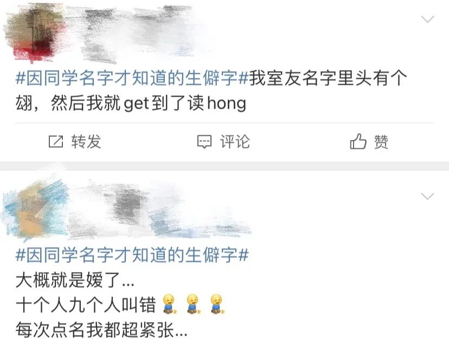Tap the first kneeling emoji after 叫错
The width and height of the screenshot is (449, 347).
click(170, 304)
